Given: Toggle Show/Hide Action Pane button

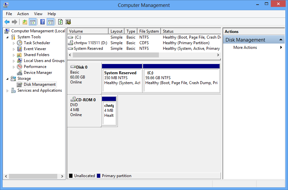Looking at the screenshot, I should pyautogui.click(x=50, y=22).
